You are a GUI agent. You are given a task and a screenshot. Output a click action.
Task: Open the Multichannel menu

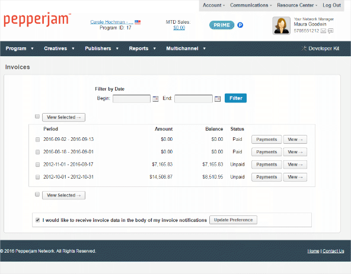[186, 49]
